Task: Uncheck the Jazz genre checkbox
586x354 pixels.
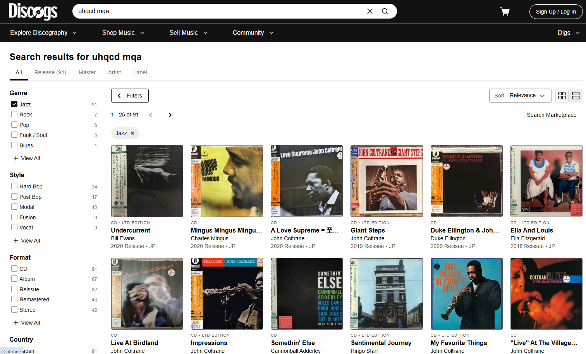Action: pyautogui.click(x=14, y=104)
